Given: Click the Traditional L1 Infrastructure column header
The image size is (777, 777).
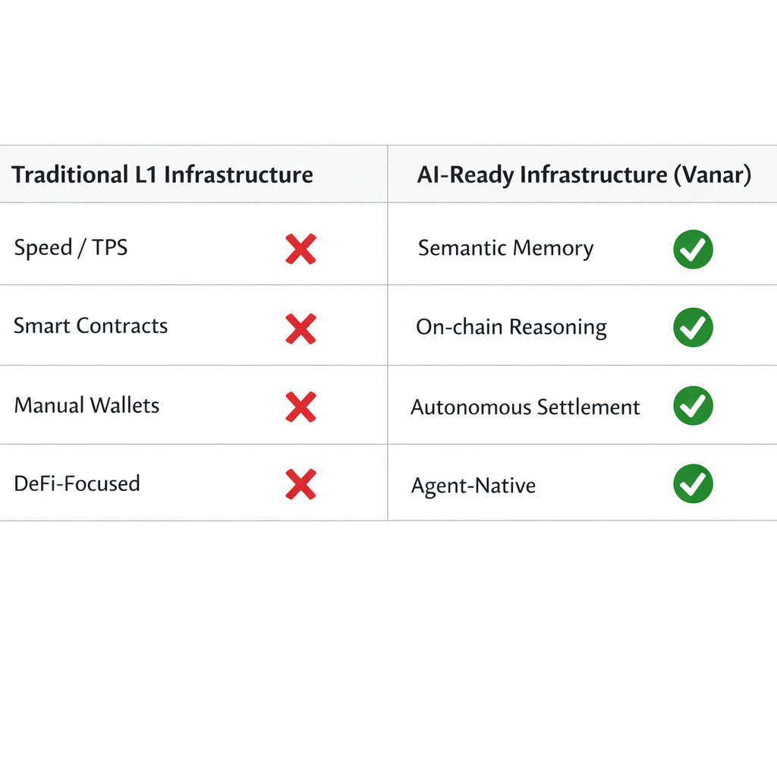Looking at the screenshot, I should 162,175.
